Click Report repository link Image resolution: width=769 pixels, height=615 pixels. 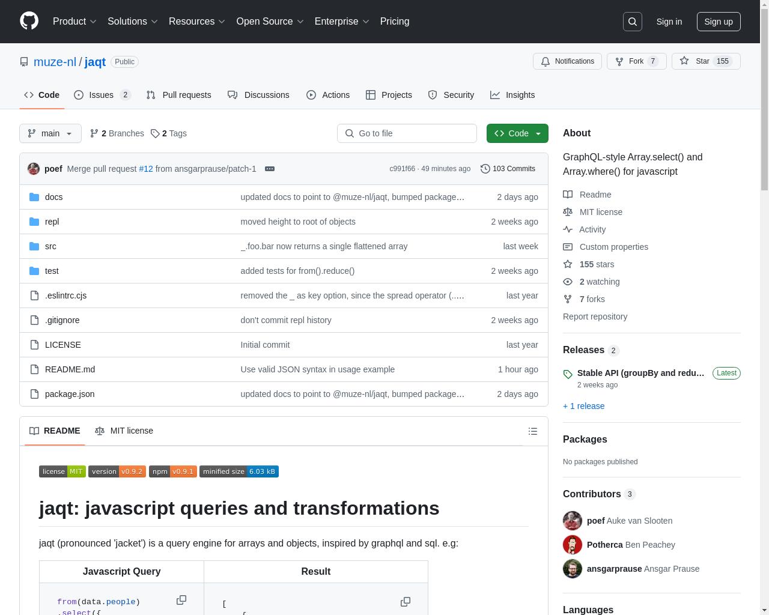(x=595, y=317)
